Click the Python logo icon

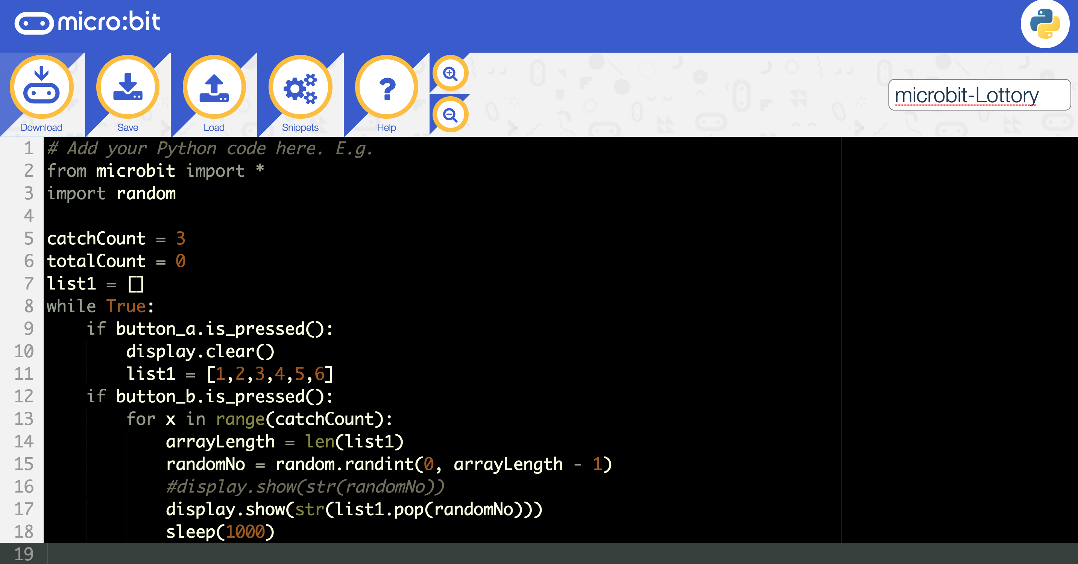pos(1045,24)
